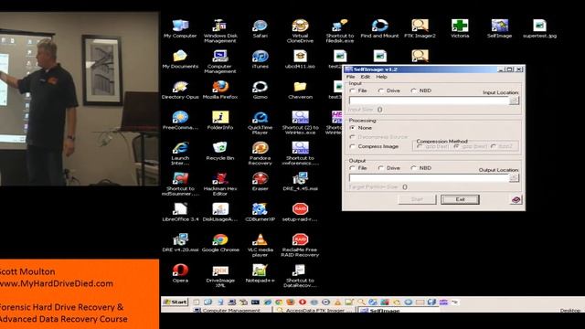Open Computer Management desktop icon
The width and height of the screenshot is (585, 329).
220,61
